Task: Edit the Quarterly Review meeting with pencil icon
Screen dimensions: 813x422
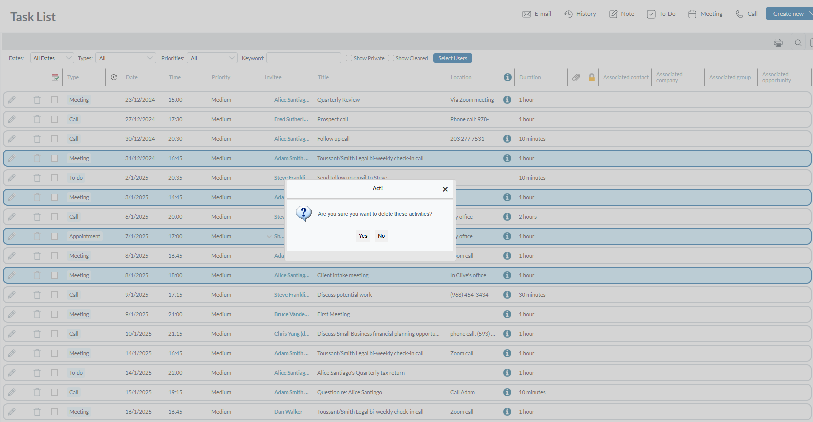Action: pos(12,100)
